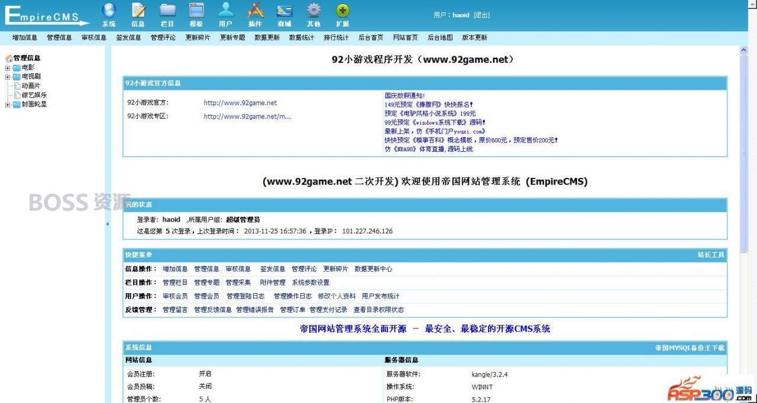The width and height of the screenshot is (757, 403).
Task: Click 管理会员 in the quick menu
Action: tap(206, 296)
